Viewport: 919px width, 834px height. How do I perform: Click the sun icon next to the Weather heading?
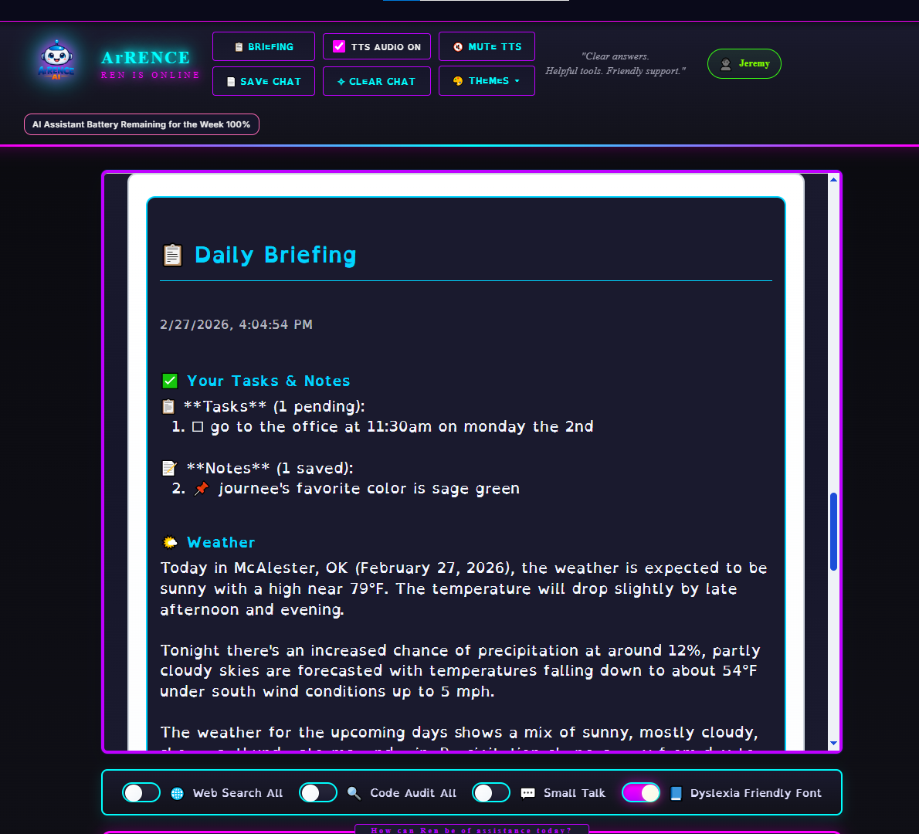point(171,542)
